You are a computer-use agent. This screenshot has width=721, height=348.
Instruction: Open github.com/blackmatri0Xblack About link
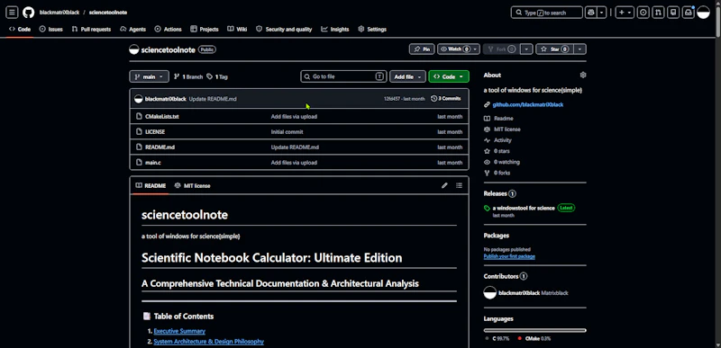528,104
